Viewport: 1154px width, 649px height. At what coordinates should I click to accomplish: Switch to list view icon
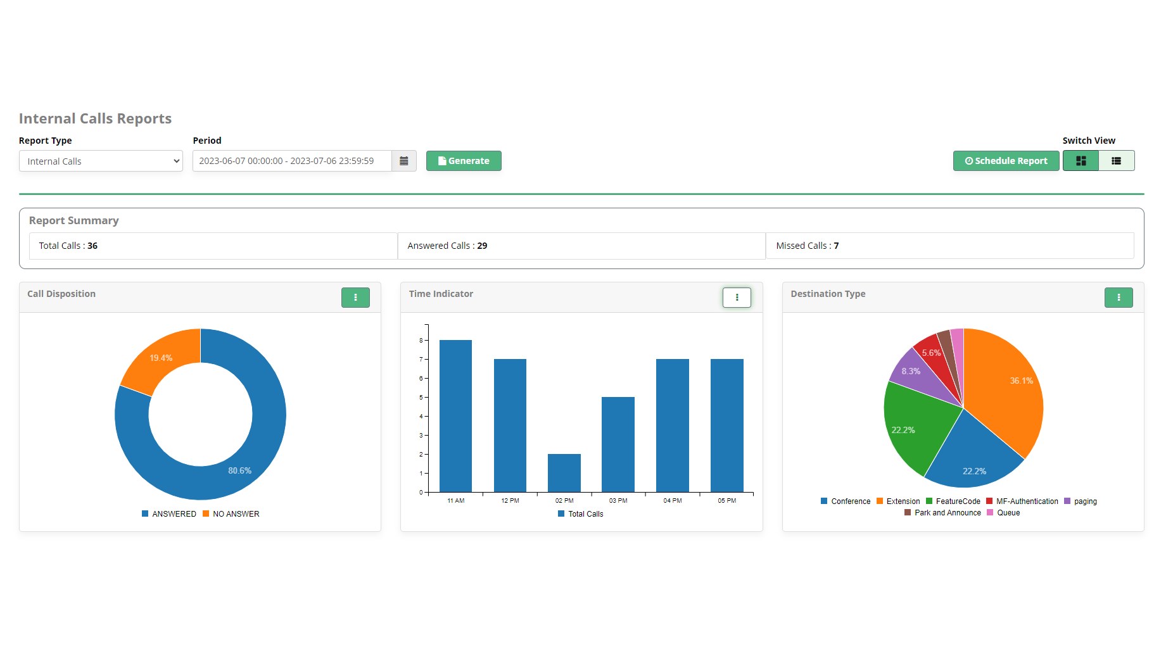point(1117,161)
